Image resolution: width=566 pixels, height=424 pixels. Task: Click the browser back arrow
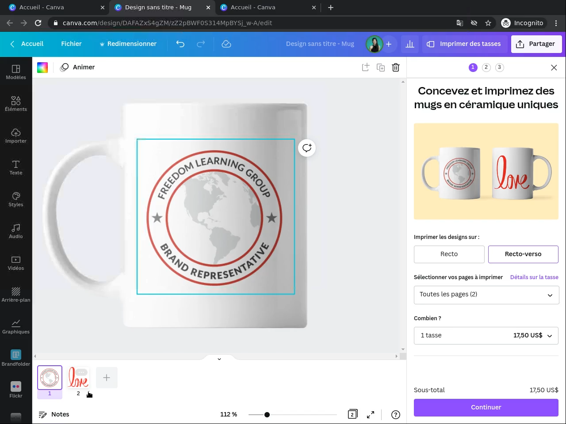10,23
